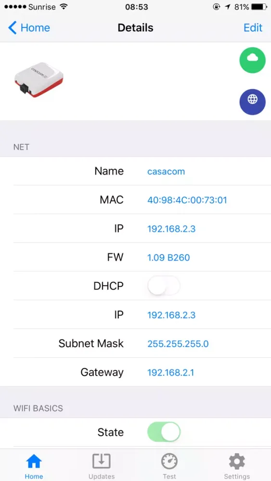Tap the Name value casacom
The width and height of the screenshot is (271, 481).
(x=166, y=171)
